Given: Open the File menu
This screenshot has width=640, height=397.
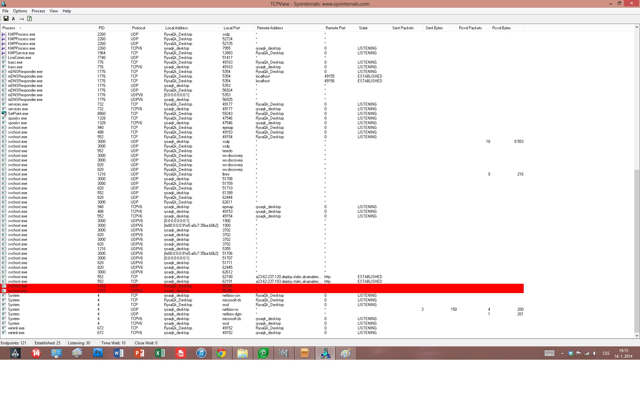Looking at the screenshot, I should 5,11.
